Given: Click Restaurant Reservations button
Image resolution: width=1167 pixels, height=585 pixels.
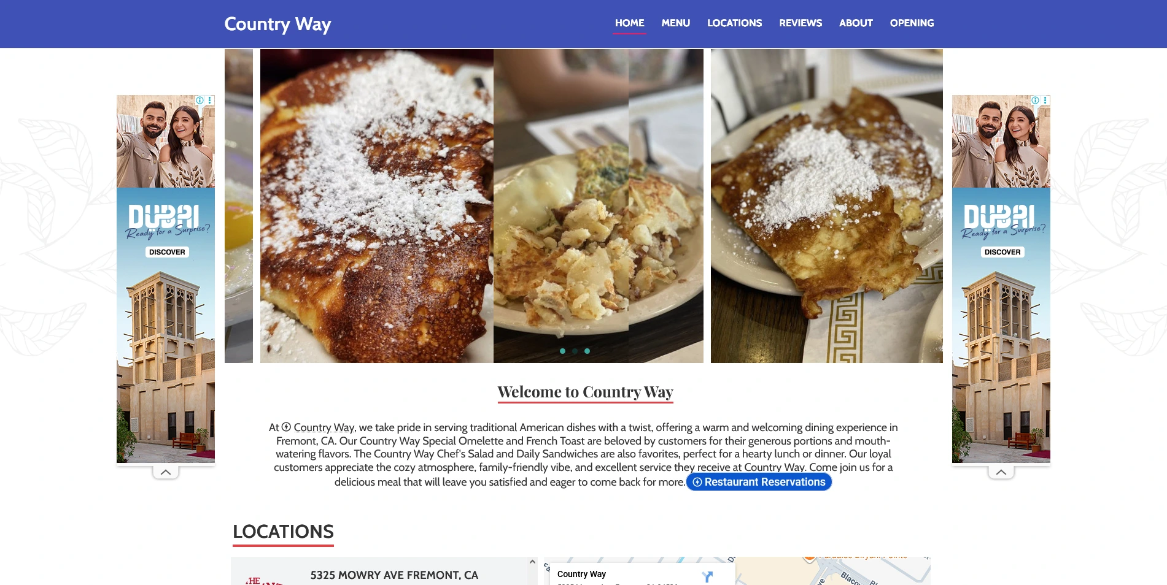Looking at the screenshot, I should click(759, 482).
